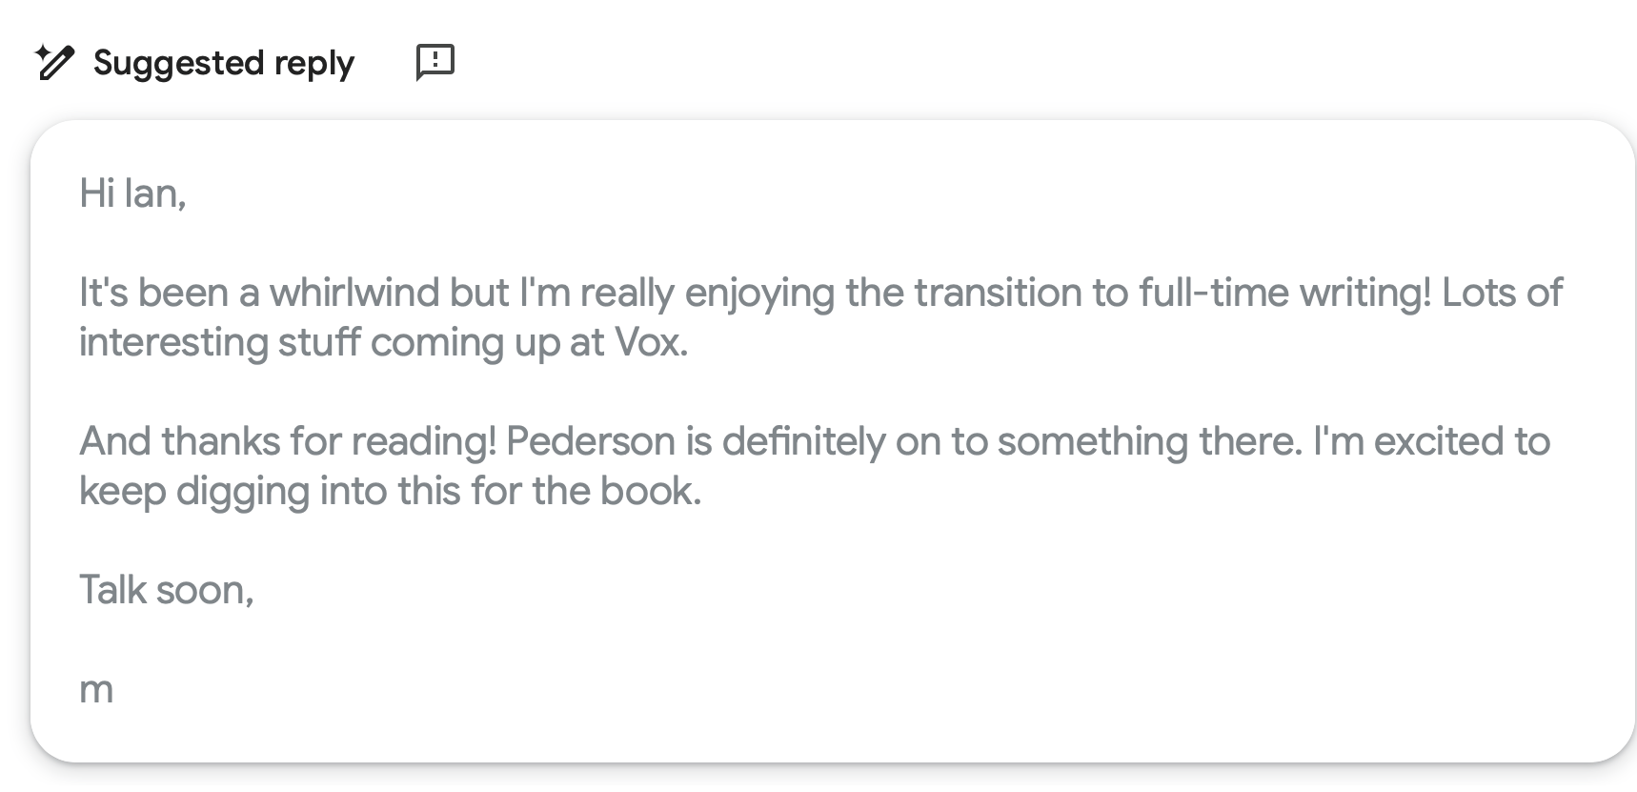Click the Suggested reply header row
Viewport: 1637px width, 792px height.
click(x=223, y=62)
